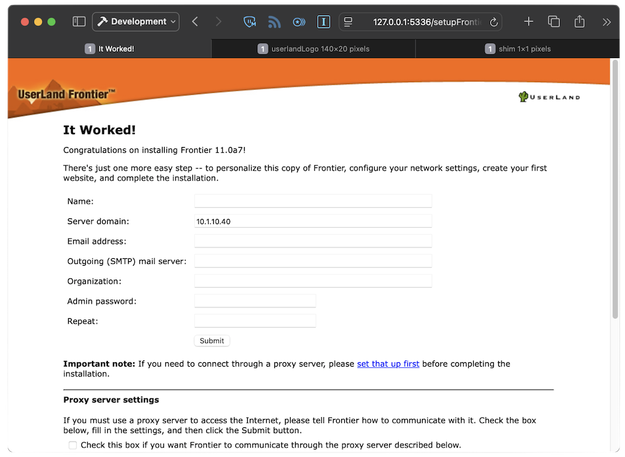
Task: Toggle the Safari sidebar
Action: 79,21
